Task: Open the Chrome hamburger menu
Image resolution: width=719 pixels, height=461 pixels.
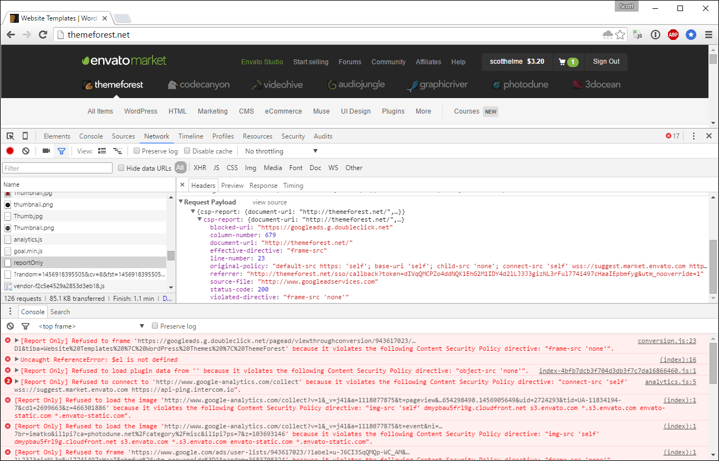Action: [708, 34]
